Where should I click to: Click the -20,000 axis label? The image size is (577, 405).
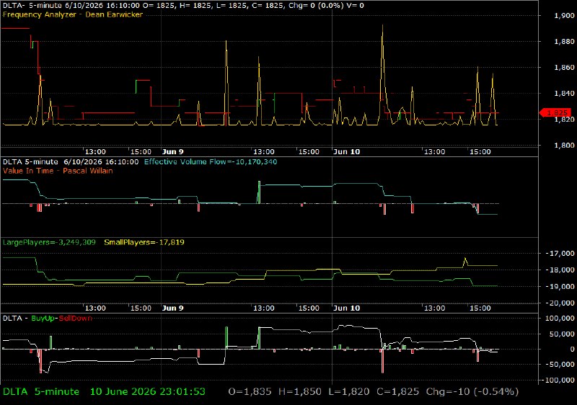(560, 303)
